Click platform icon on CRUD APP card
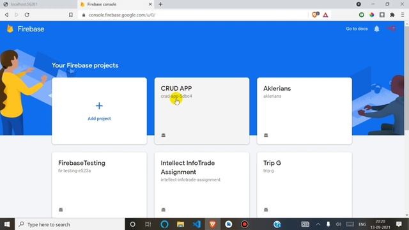Viewport: 409px width, 230px height. tap(164, 135)
